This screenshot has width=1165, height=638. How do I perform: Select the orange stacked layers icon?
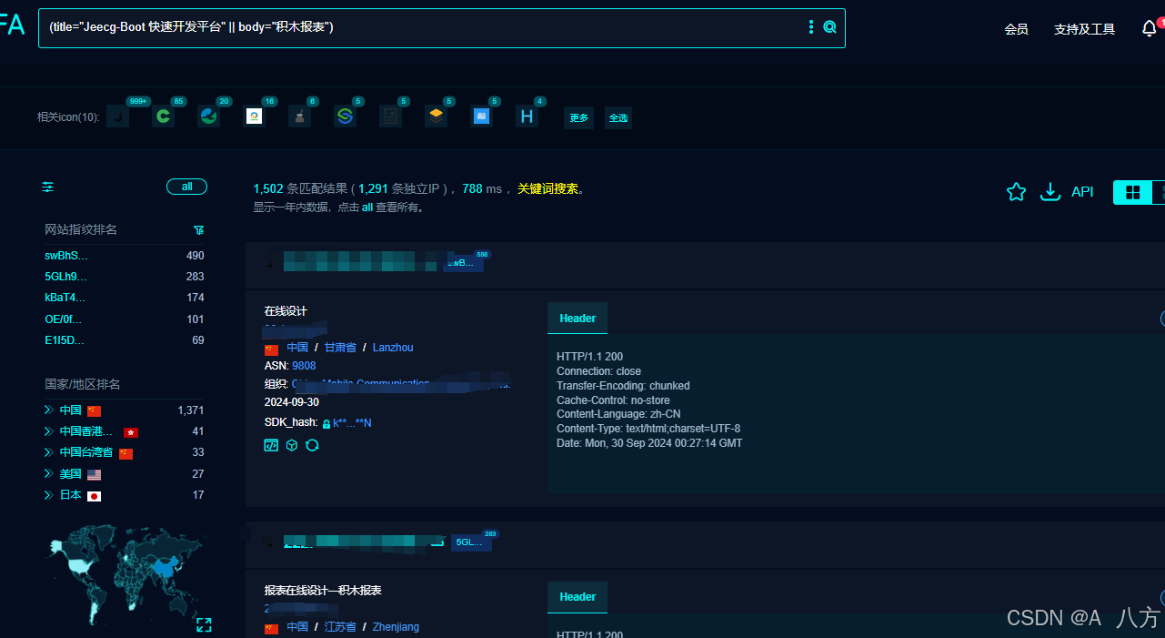(x=436, y=116)
